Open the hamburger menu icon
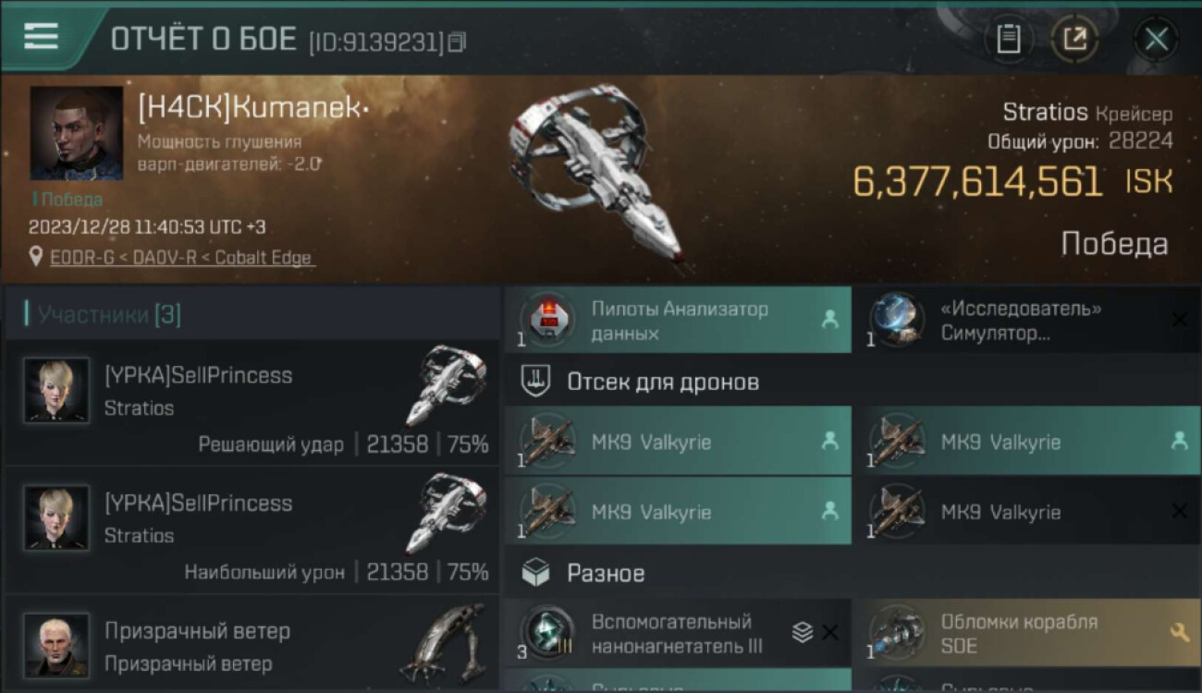The width and height of the screenshot is (1202, 693). coord(41,37)
